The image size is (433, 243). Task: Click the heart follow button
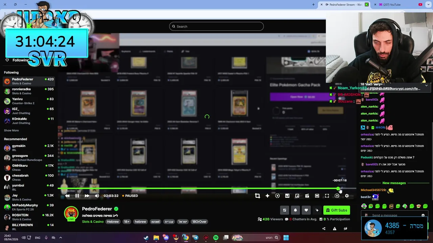[306, 210]
